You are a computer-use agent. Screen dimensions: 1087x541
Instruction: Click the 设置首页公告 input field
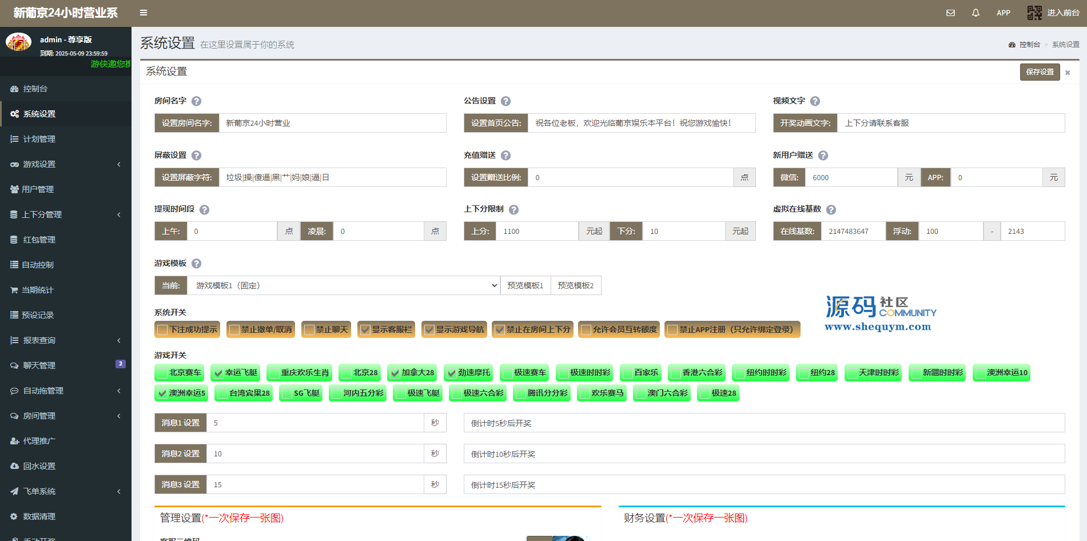(x=642, y=123)
